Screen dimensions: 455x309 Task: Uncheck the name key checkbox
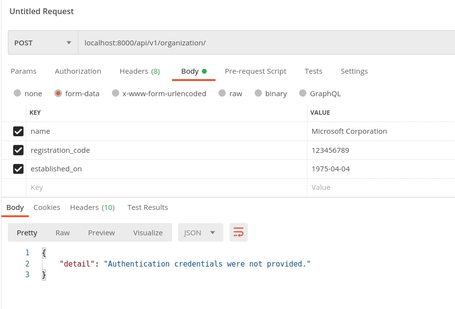pyautogui.click(x=18, y=131)
